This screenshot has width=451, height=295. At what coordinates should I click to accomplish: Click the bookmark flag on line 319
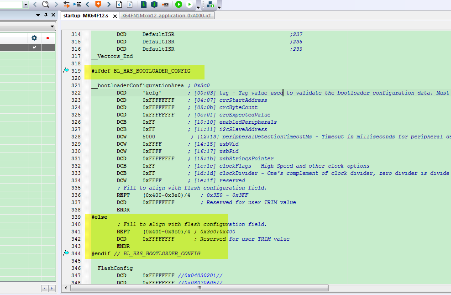click(x=66, y=70)
